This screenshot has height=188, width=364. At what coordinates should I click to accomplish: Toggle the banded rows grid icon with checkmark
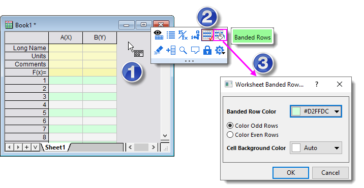pyautogui.click(x=207, y=35)
